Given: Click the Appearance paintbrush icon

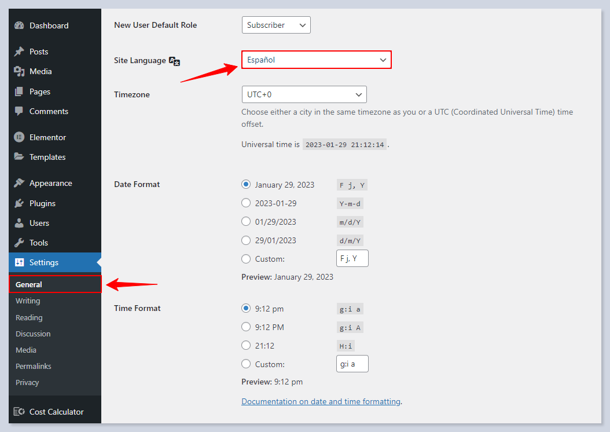Looking at the screenshot, I should pos(19,183).
